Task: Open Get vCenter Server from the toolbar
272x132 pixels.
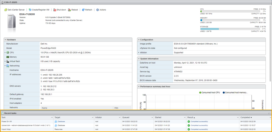Action: pos(14,10)
